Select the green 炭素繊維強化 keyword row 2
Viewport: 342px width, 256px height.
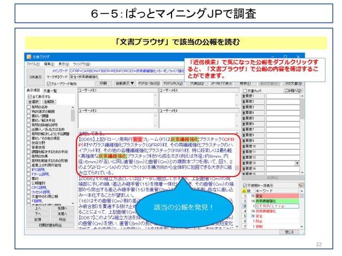pyautogui.click(x=270, y=201)
